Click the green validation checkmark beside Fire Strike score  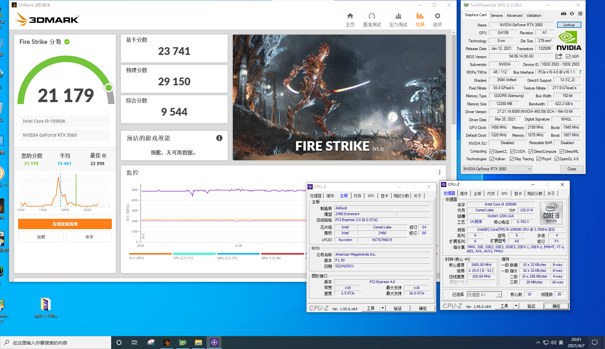(x=67, y=42)
